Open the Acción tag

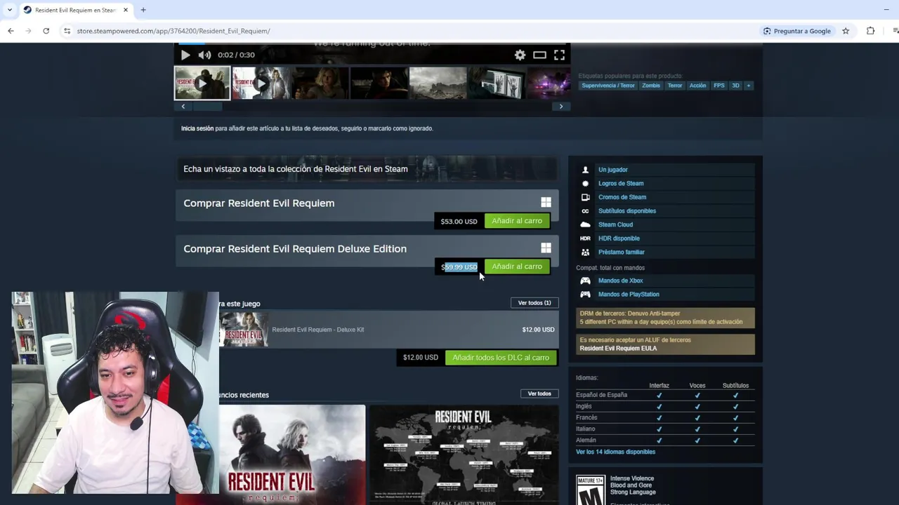click(697, 86)
